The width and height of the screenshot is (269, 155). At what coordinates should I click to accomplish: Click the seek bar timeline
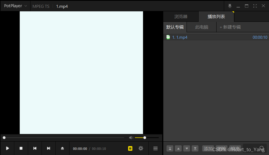[x=64, y=138]
